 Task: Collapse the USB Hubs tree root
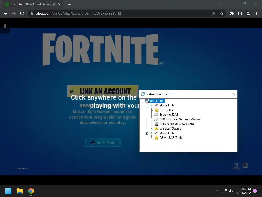click(142, 101)
